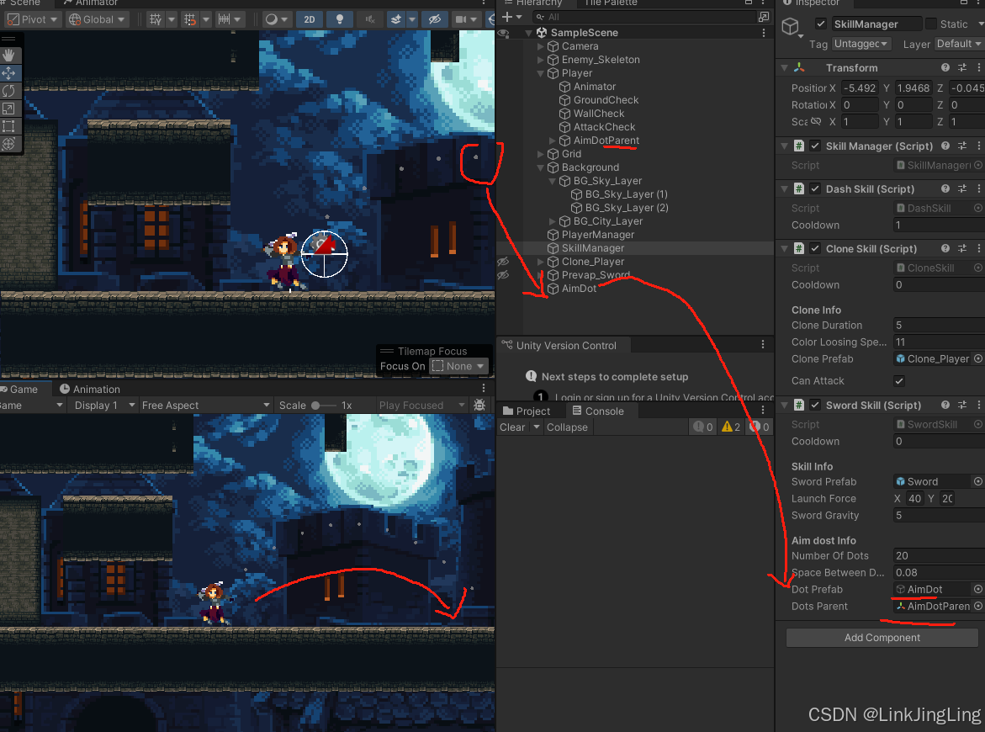
Task: Select the Hand view tool
Action: coord(8,56)
